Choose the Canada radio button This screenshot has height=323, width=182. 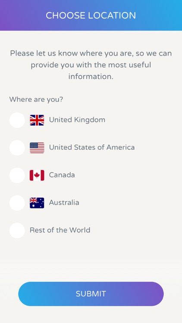click(17, 175)
